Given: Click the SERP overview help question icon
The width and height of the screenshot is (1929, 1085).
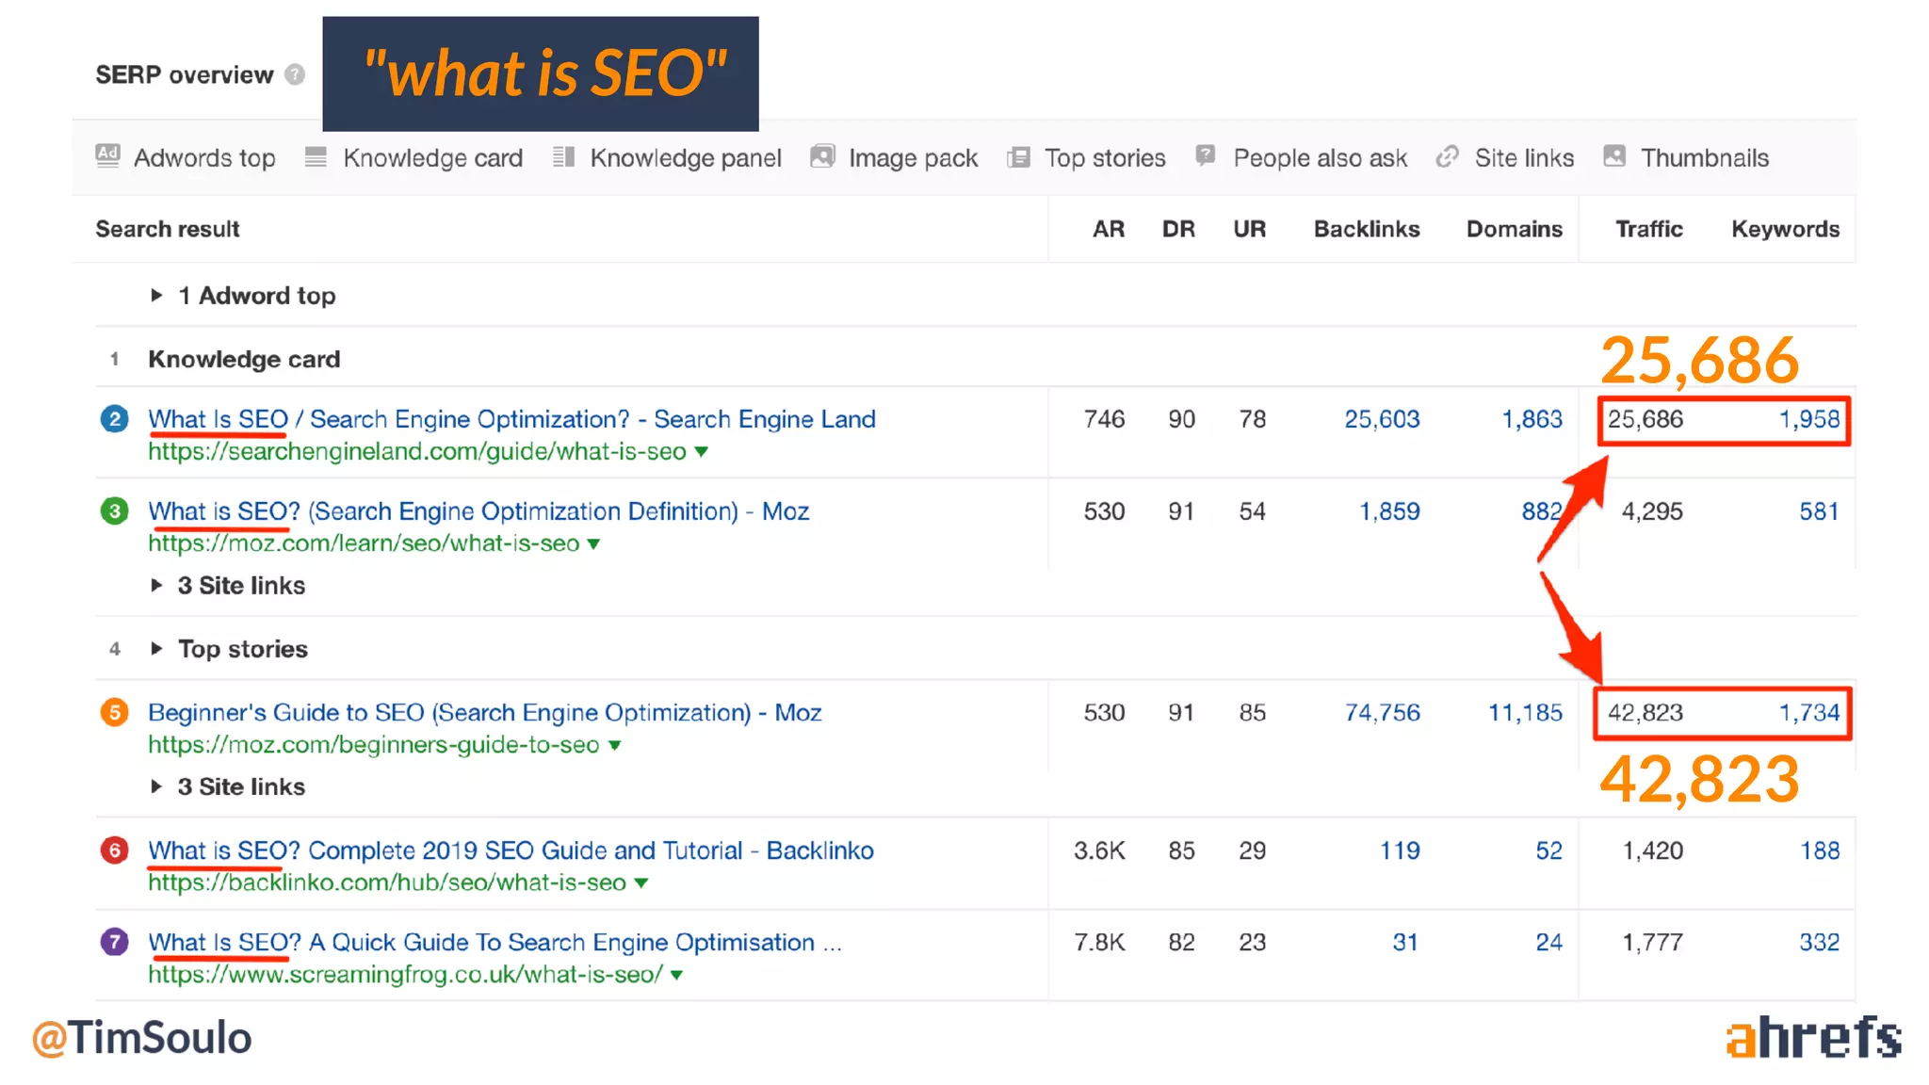Looking at the screenshot, I should click(295, 74).
